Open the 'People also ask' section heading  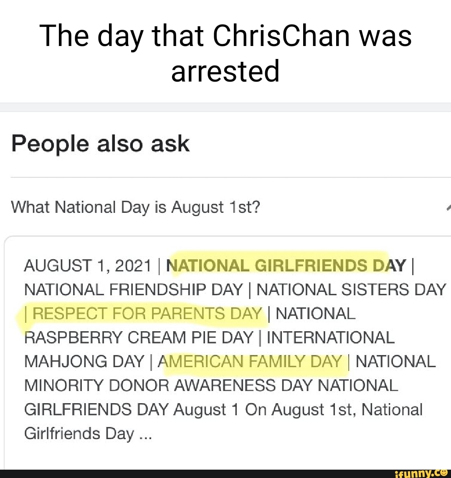(100, 143)
